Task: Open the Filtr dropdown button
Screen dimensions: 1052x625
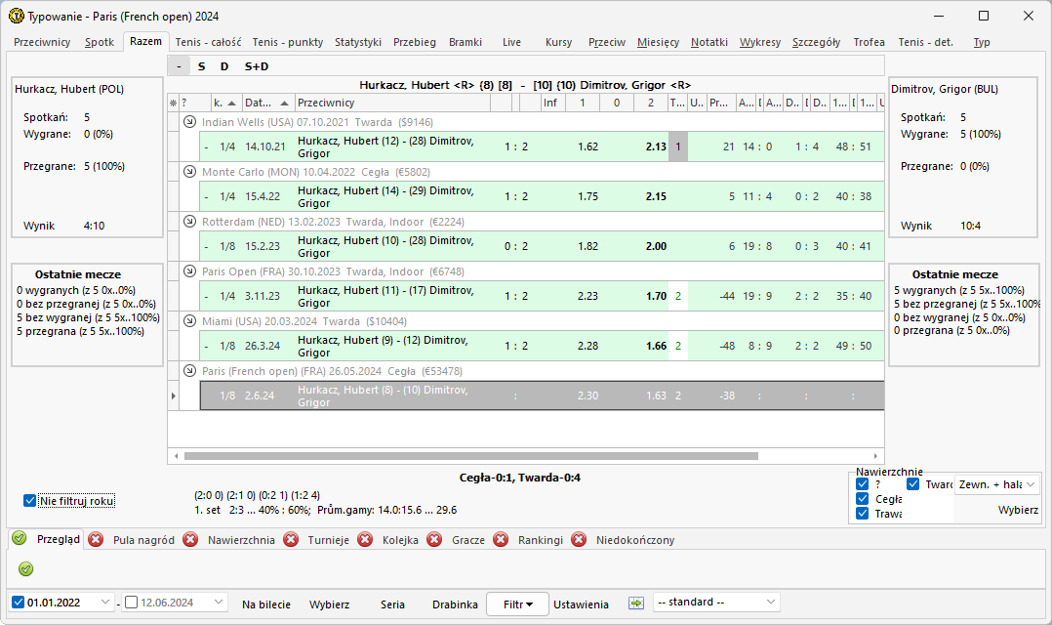Action: pos(517,604)
